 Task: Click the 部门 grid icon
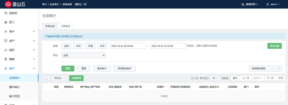pos(6,22)
